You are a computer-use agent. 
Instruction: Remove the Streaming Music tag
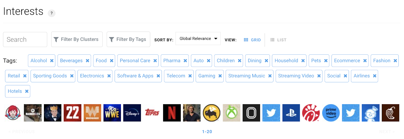click(x=270, y=76)
